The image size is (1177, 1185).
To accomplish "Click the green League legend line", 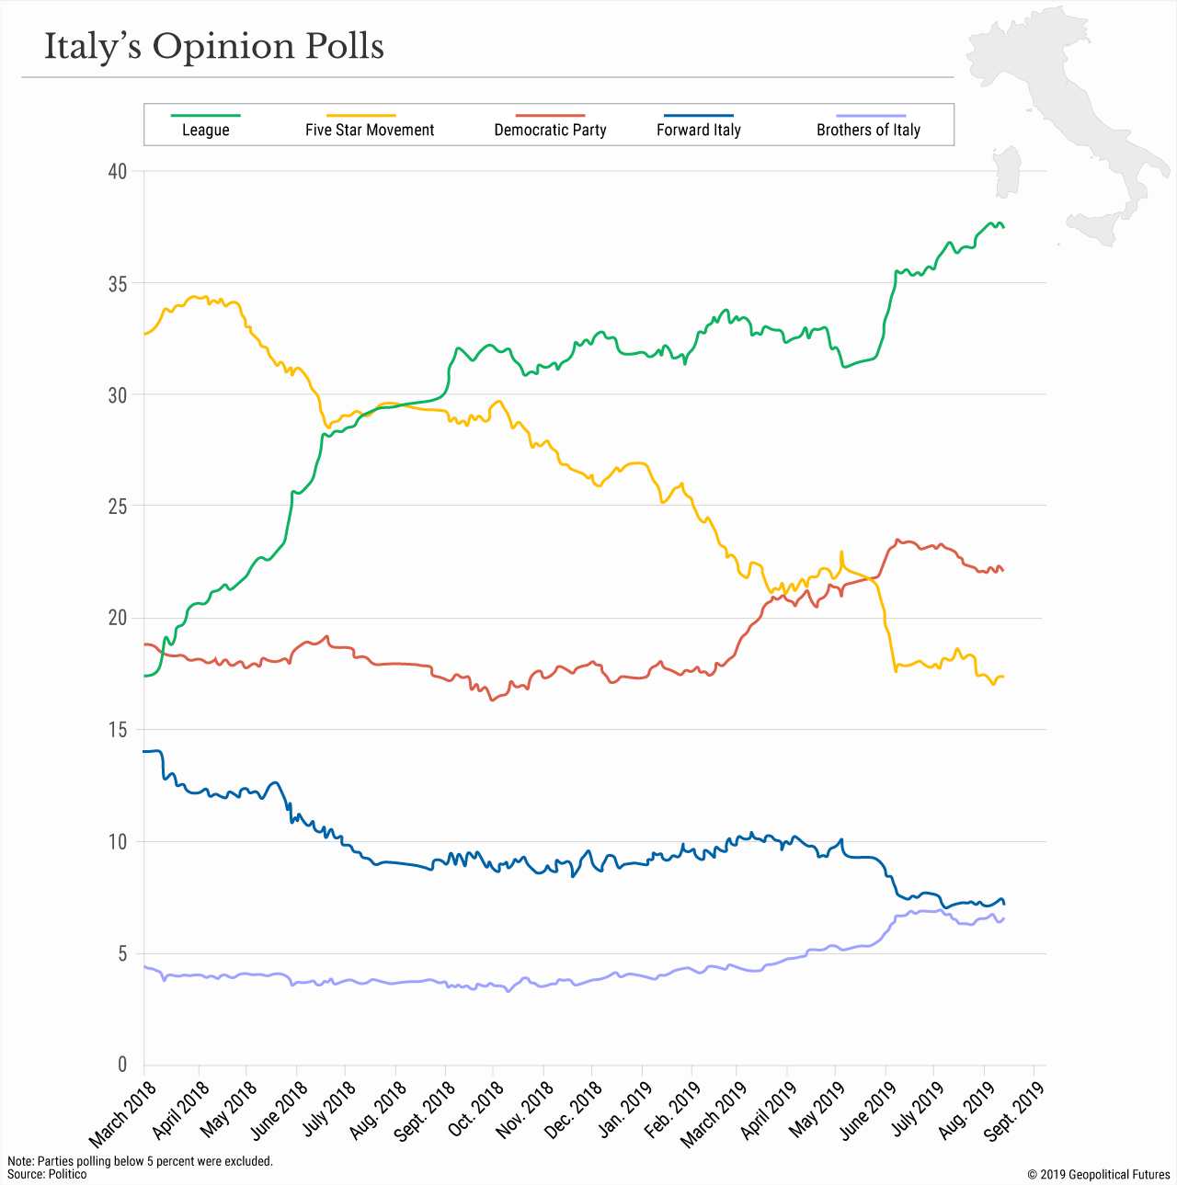I will point(205,116).
